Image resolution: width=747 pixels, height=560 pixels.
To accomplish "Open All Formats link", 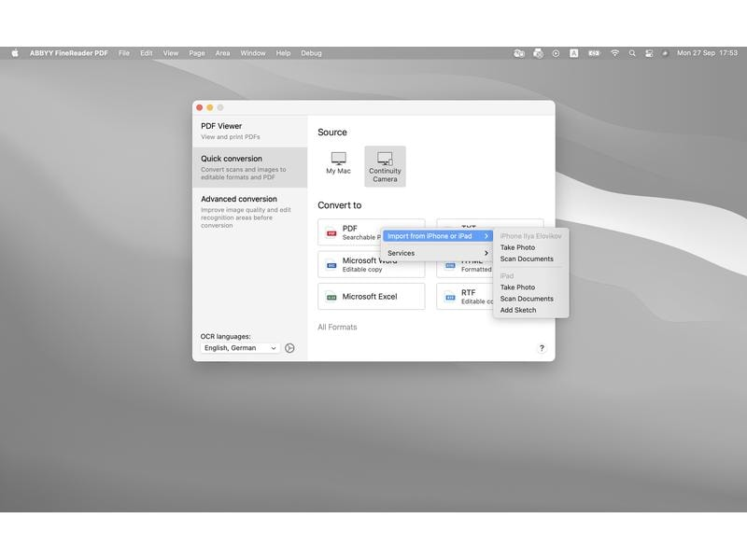I will pyautogui.click(x=337, y=328).
